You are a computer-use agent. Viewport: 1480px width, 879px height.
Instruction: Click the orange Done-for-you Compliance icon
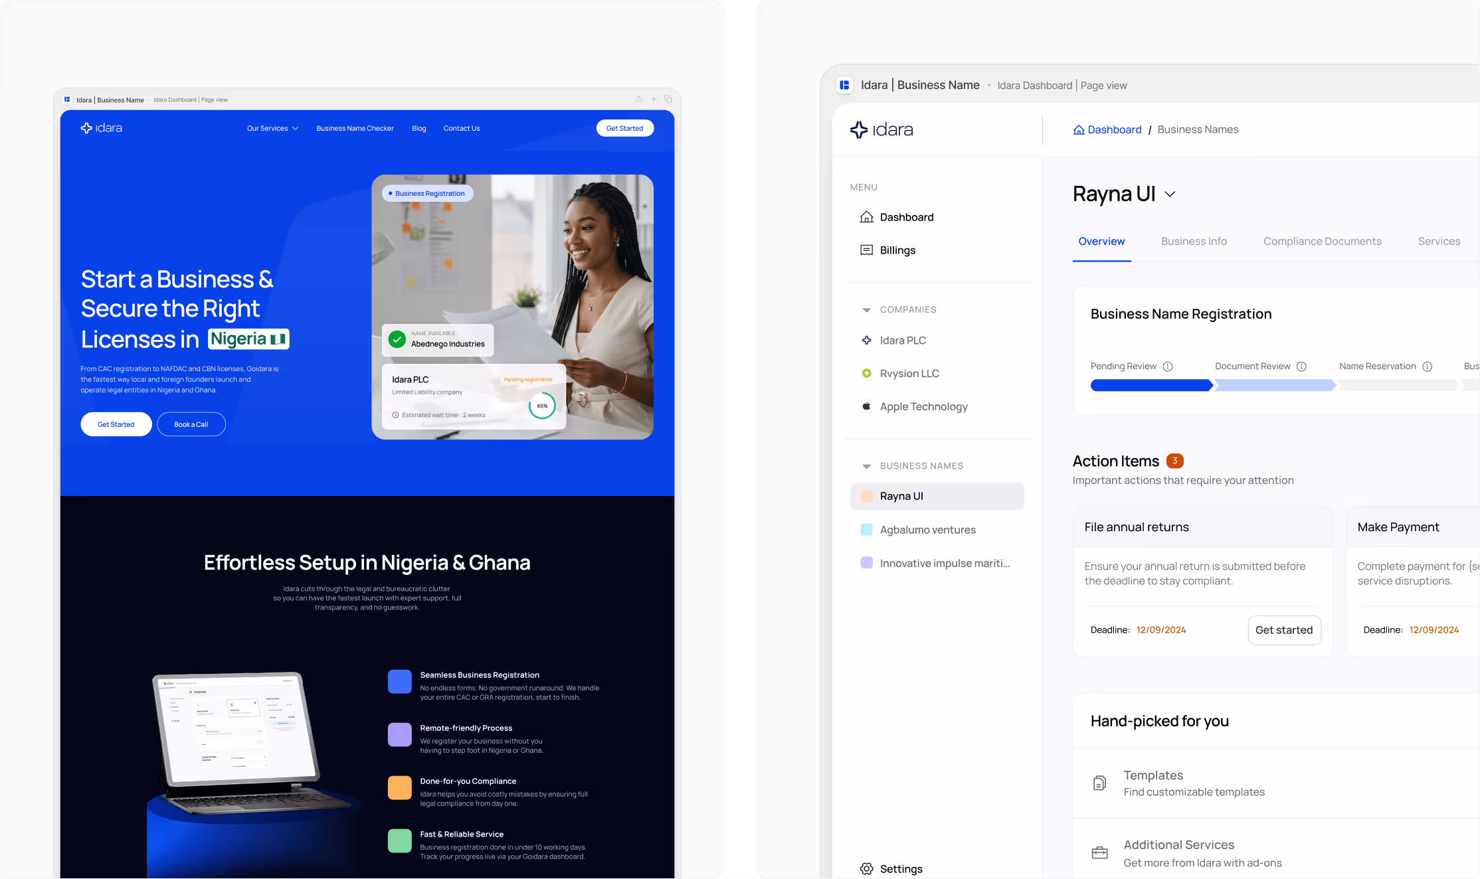click(x=400, y=788)
